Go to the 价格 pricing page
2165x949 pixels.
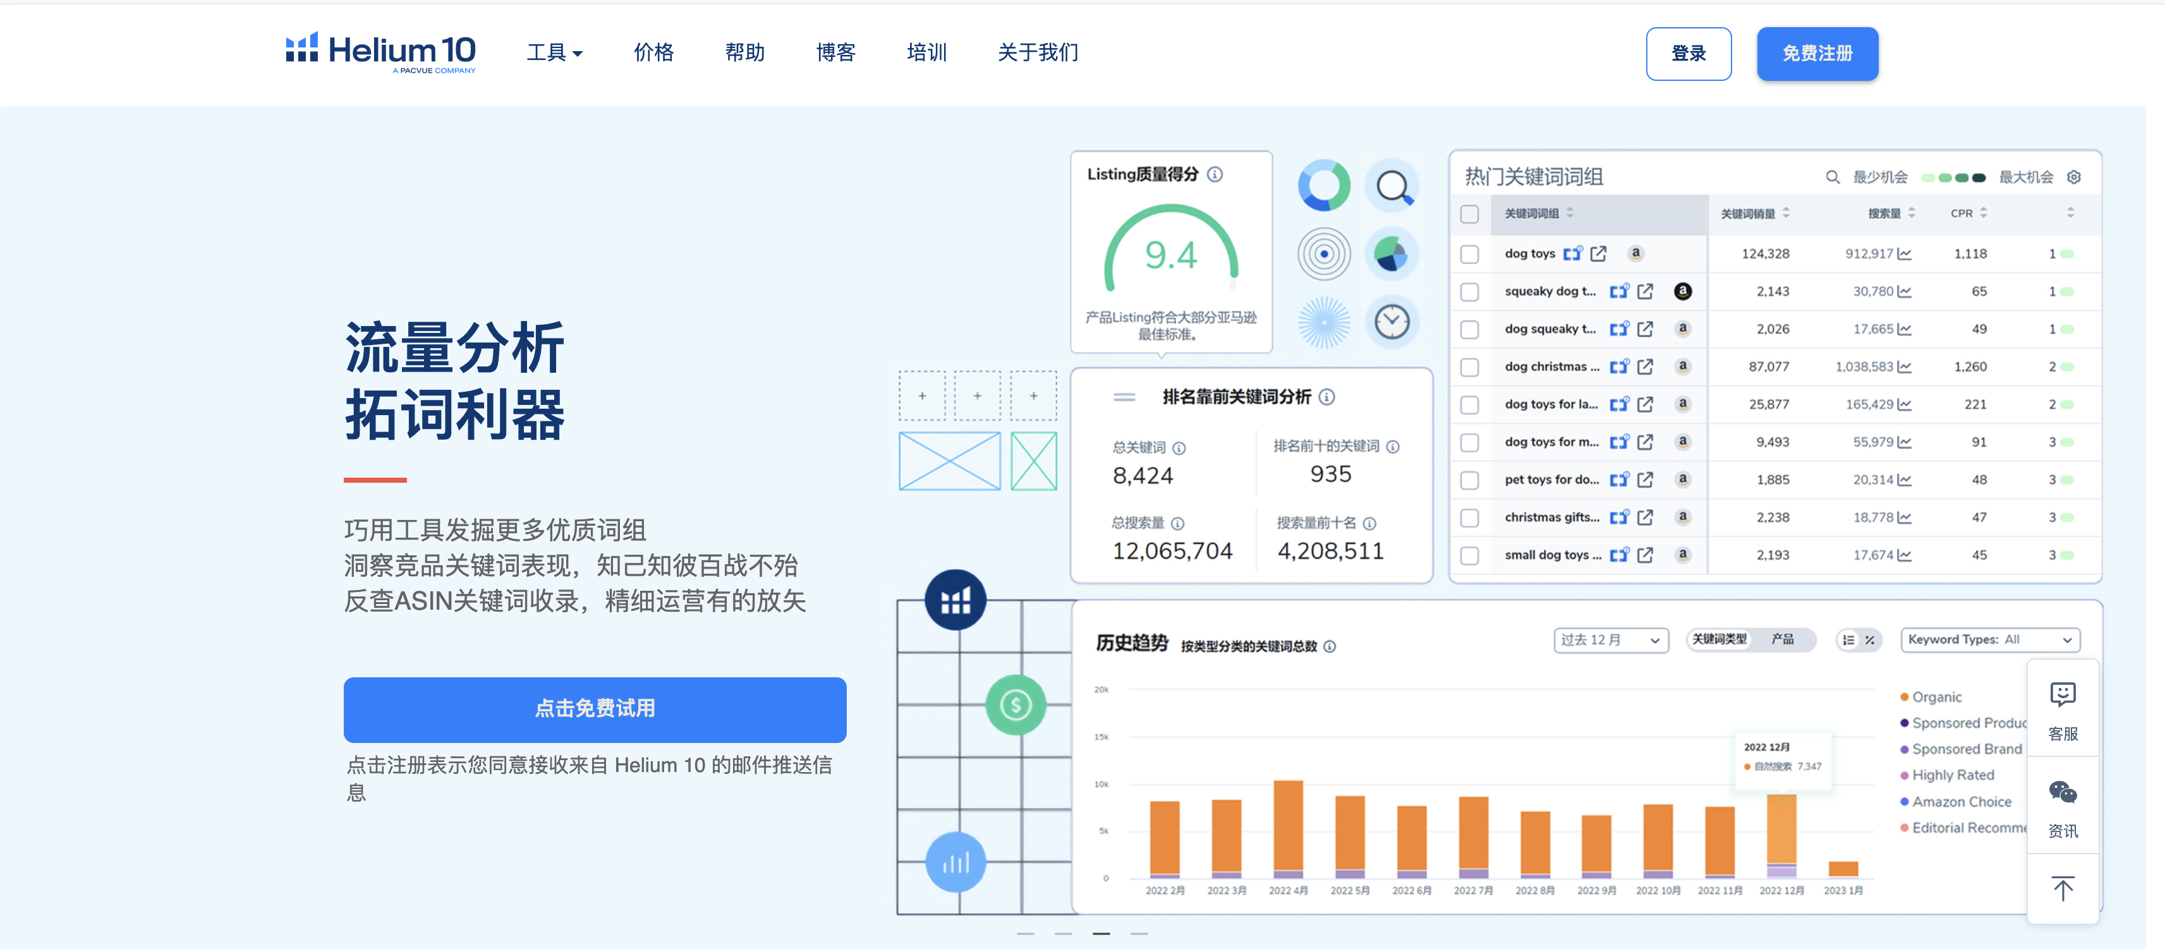click(653, 53)
